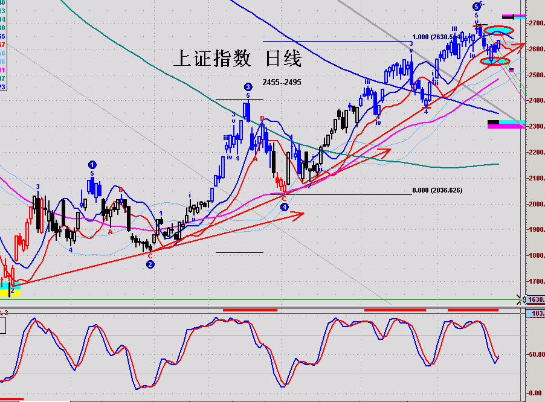Click the 2200 price axis label
545x402 pixels.
(x=537, y=152)
